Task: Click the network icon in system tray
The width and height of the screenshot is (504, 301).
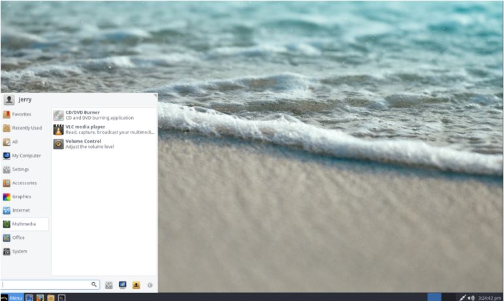Action: (x=462, y=298)
